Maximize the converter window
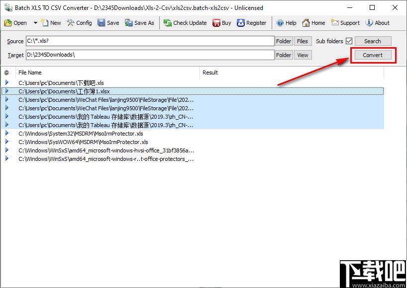 pos(372,7)
